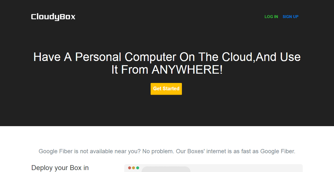This screenshot has width=334, height=172.
Task: Click the headline words Personal Computer
Action: [x=126, y=57]
